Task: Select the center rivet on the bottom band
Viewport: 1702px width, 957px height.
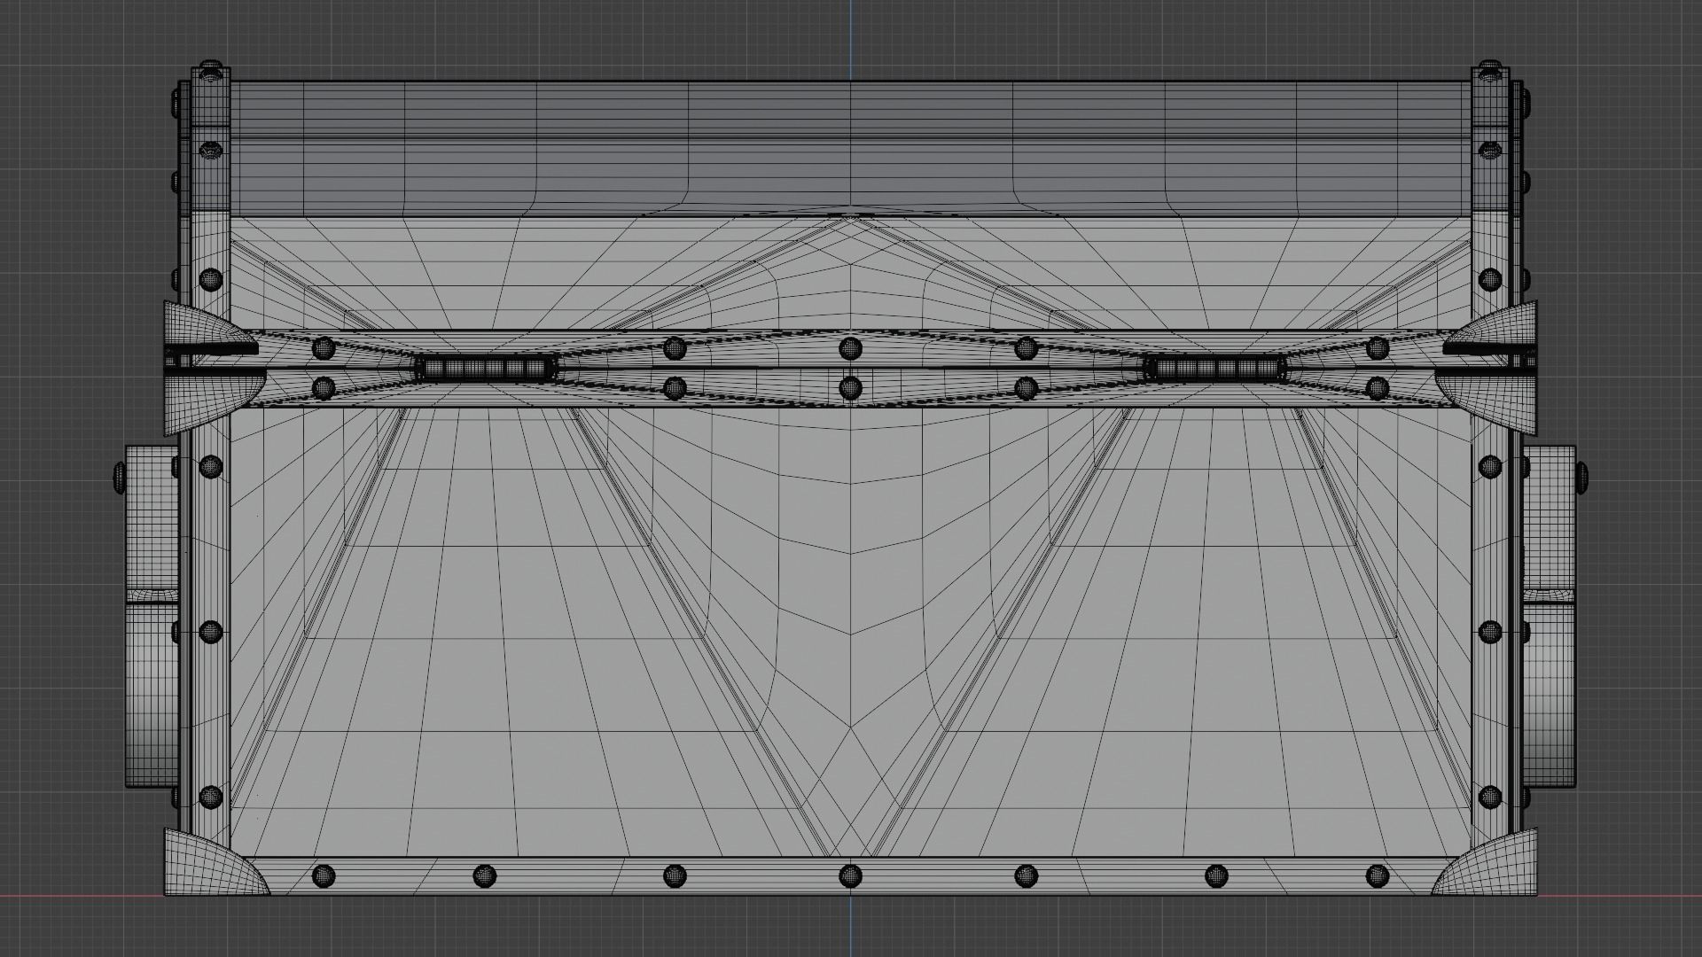Action: (x=850, y=876)
